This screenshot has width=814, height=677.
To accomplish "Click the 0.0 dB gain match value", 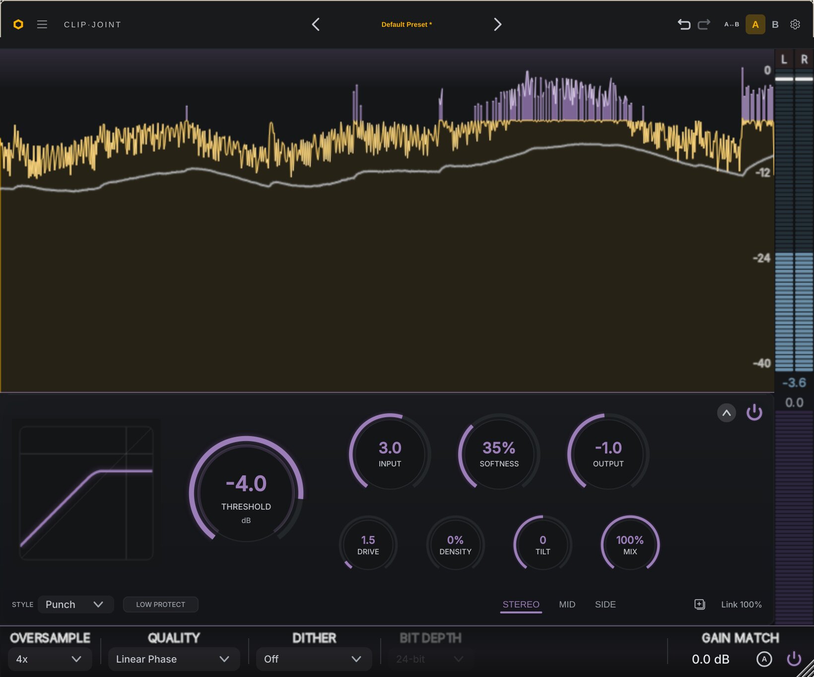I will click(x=710, y=659).
